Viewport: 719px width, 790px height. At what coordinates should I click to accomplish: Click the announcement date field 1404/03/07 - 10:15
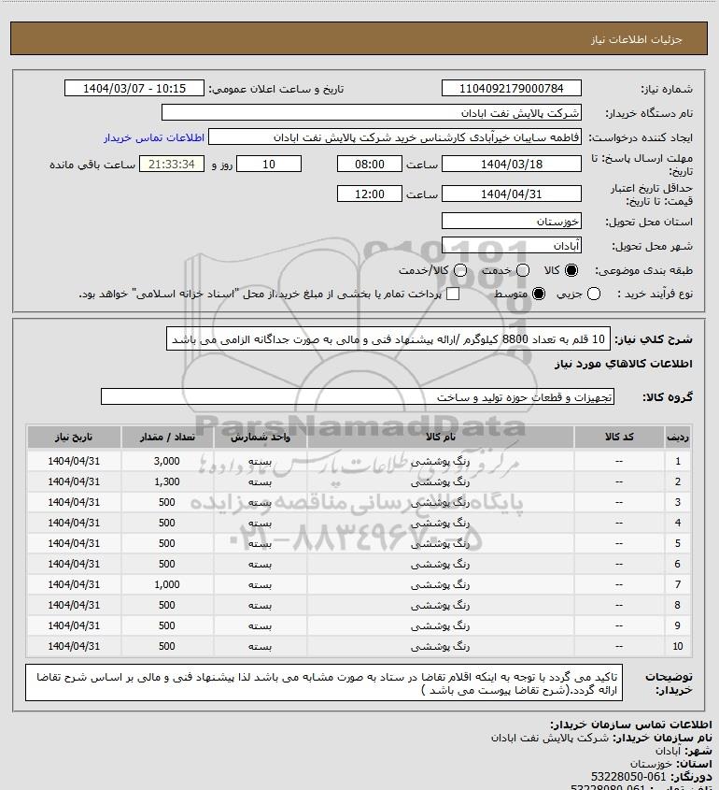(x=134, y=88)
